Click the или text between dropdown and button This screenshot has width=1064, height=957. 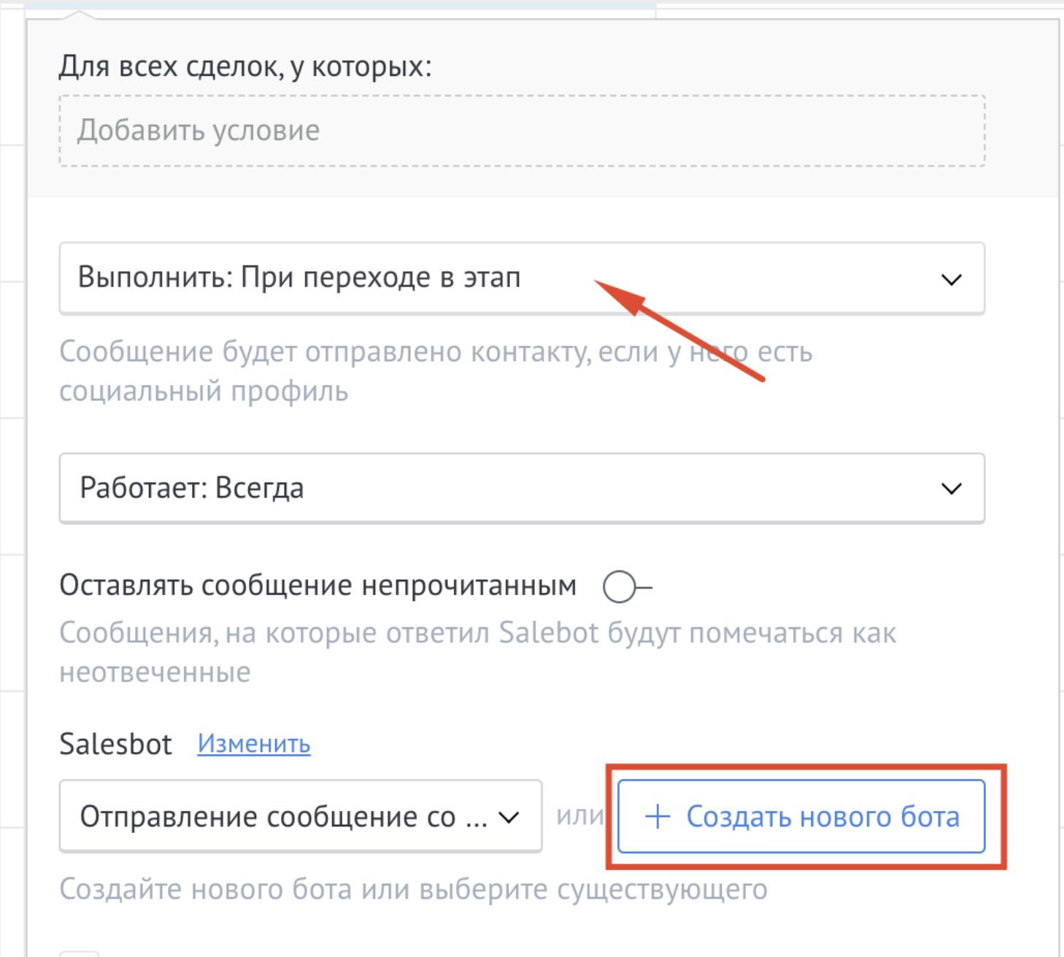pyautogui.click(x=579, y=815)
